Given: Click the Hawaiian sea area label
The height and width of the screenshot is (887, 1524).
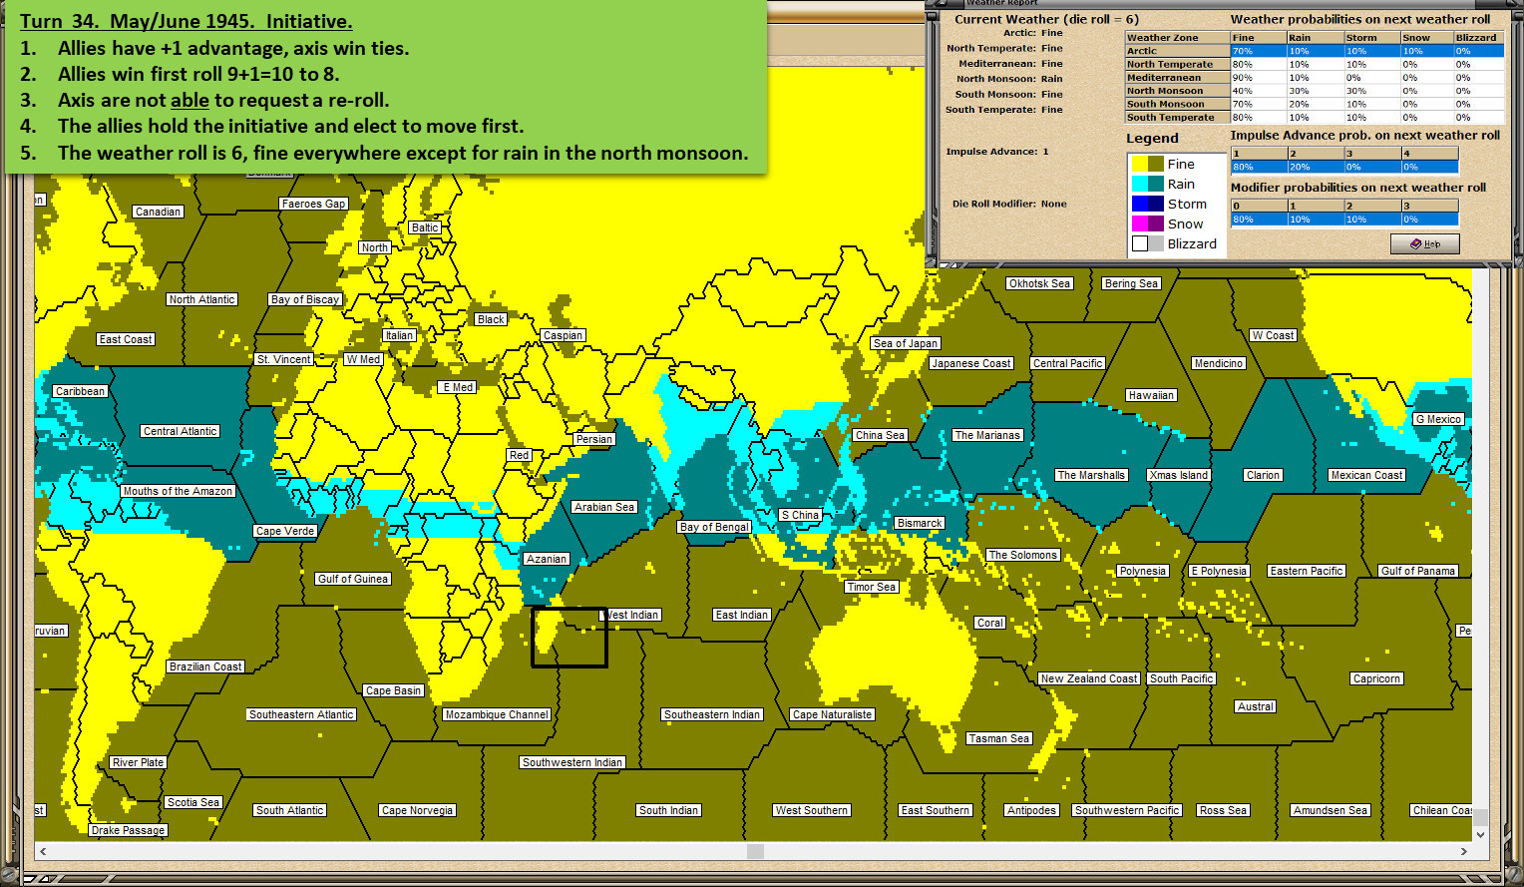Looking at the screenshot, I should coord(1151,395).
